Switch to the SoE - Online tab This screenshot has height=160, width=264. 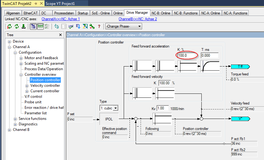(x=101, y=13)
